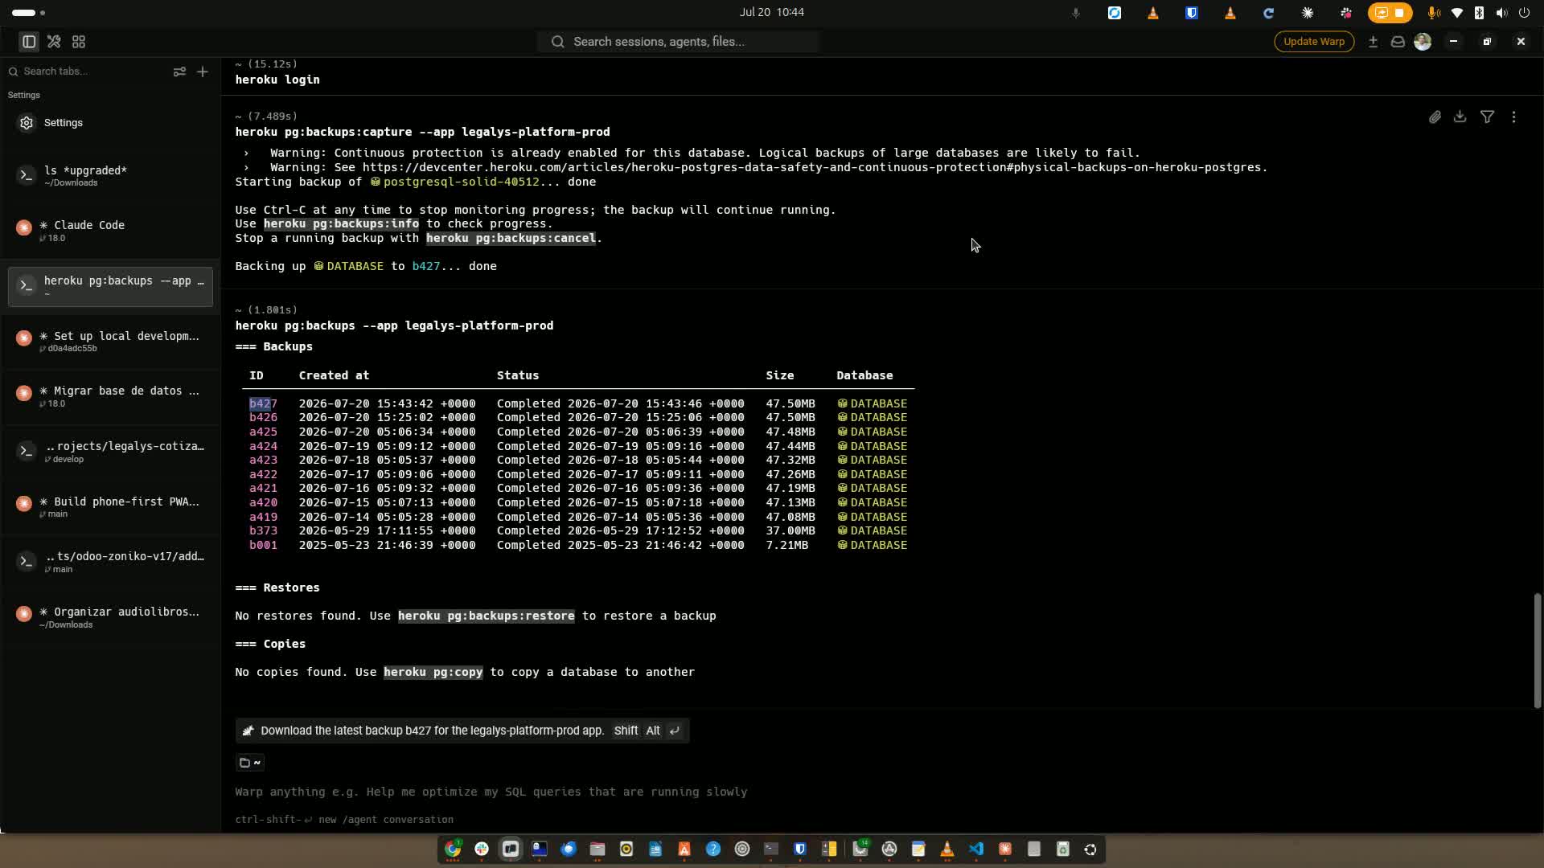
Task: Click the heroku pg:copy command highlight
Action: [433, 672]
